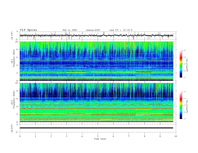
Task: Click the "-7" tick on ch.1 colorbar
Action: click(x=184, y=77)
